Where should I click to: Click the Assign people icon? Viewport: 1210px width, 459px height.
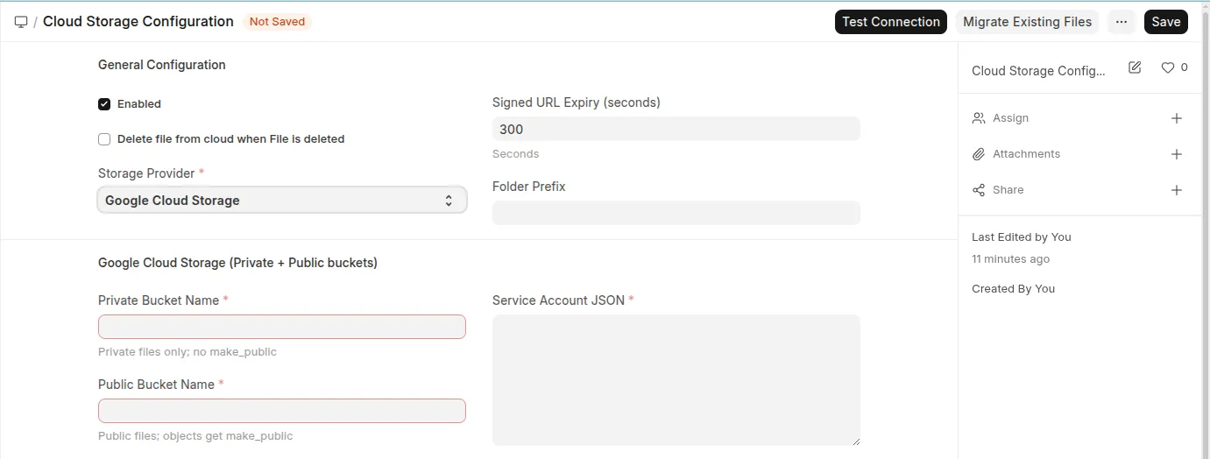coord(979,118)
